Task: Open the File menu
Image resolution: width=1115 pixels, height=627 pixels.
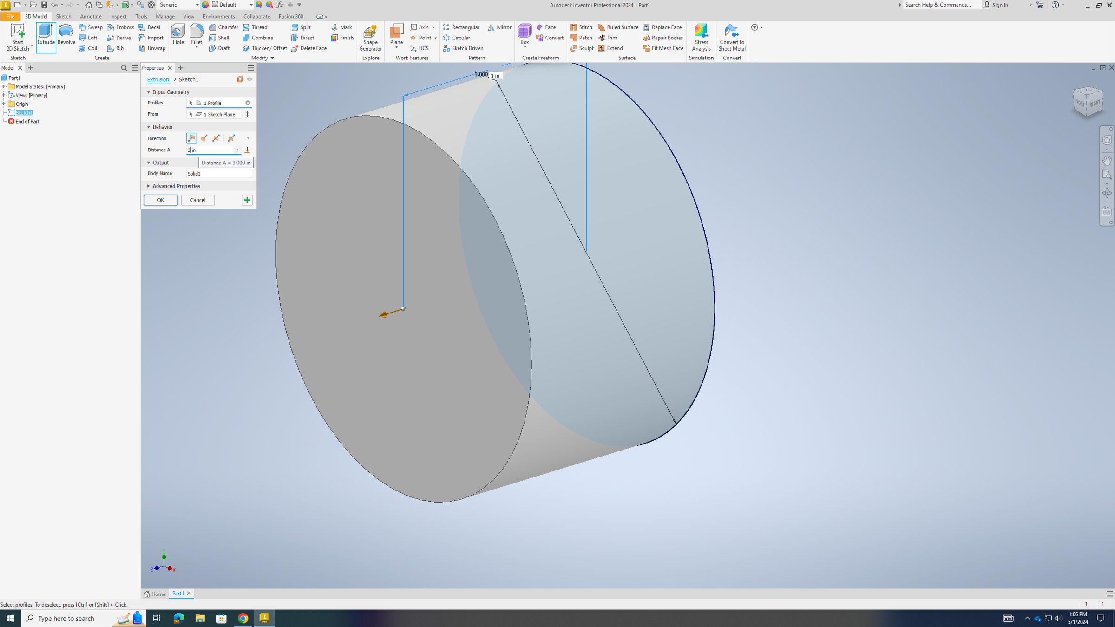Action: (x=10, y=16)
